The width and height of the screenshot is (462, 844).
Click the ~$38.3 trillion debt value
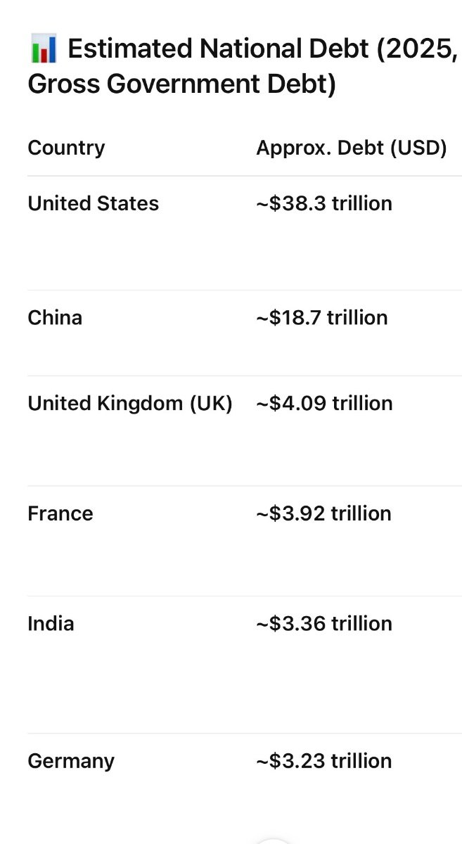click(x=323, y=203)
